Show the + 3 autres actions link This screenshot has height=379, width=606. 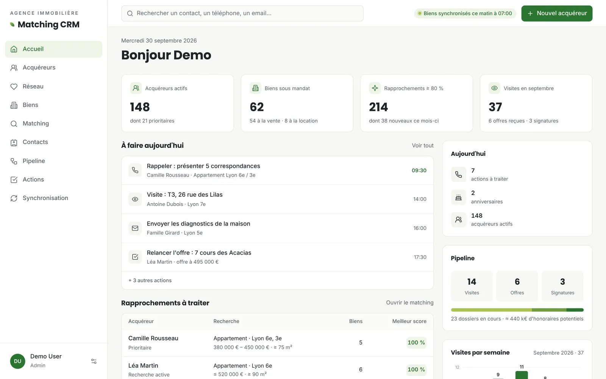point(150,280)
